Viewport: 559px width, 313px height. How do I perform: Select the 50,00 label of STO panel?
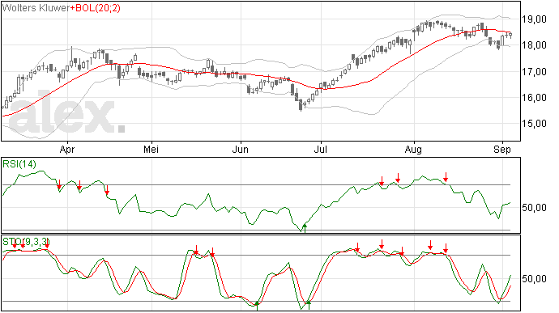[x=535, y=279]
